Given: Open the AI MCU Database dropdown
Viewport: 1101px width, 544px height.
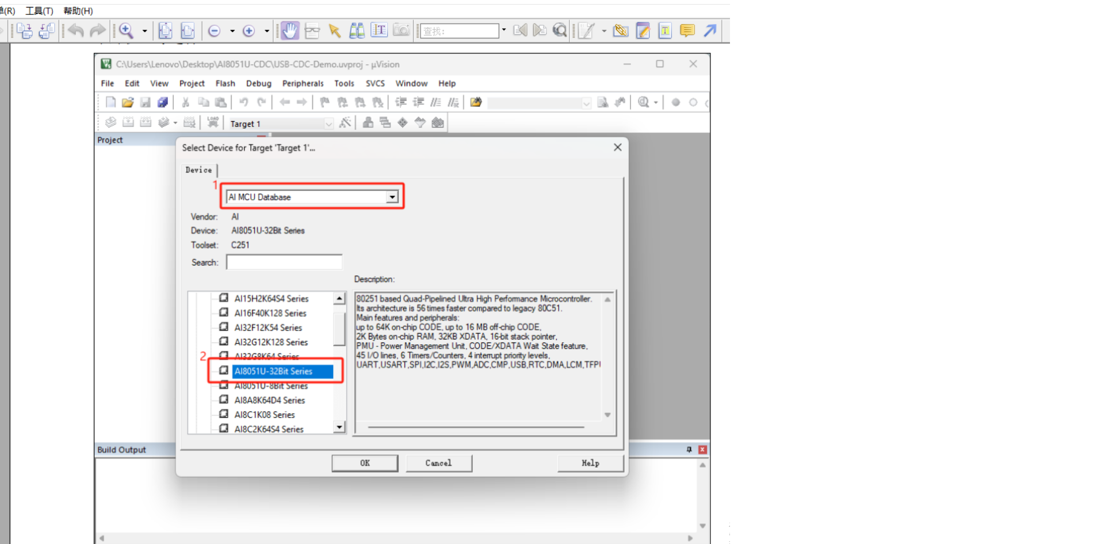Looking at the screenshot, I should click(392, 197).
